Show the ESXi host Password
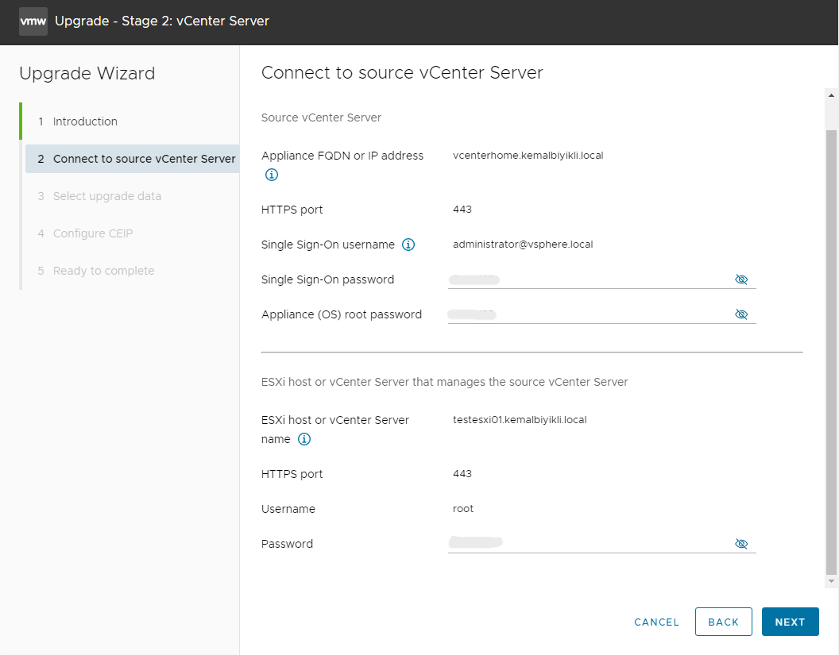Image resolution: width=839 pixels, height=655 pixels. click(x=741, y=544)
